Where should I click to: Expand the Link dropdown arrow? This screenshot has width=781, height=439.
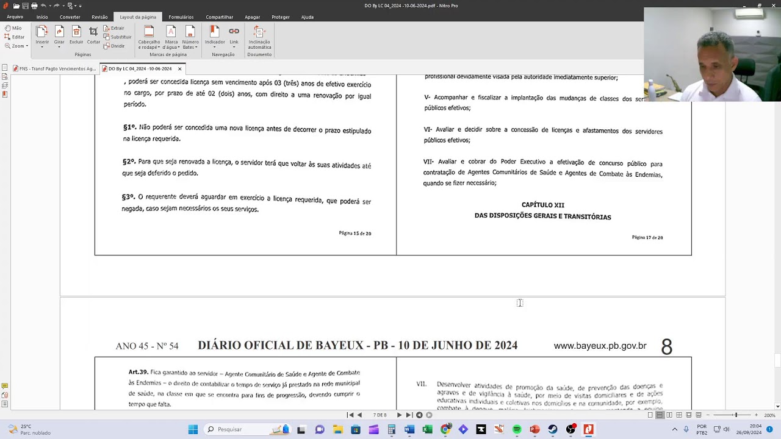tap(234, 47)
